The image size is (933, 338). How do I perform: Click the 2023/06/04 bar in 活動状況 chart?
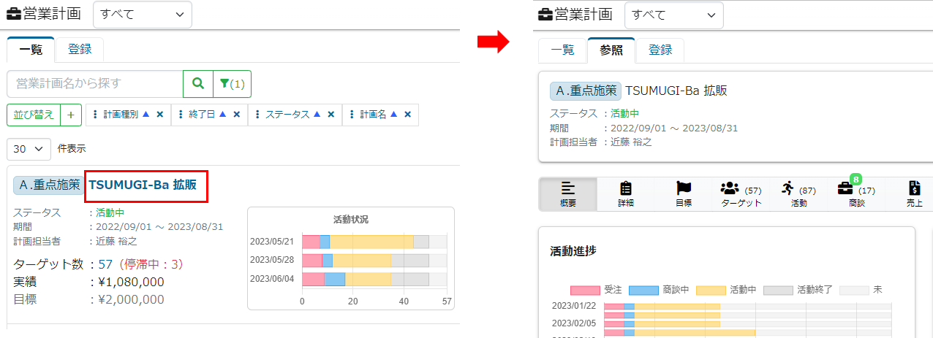point(374,279)
